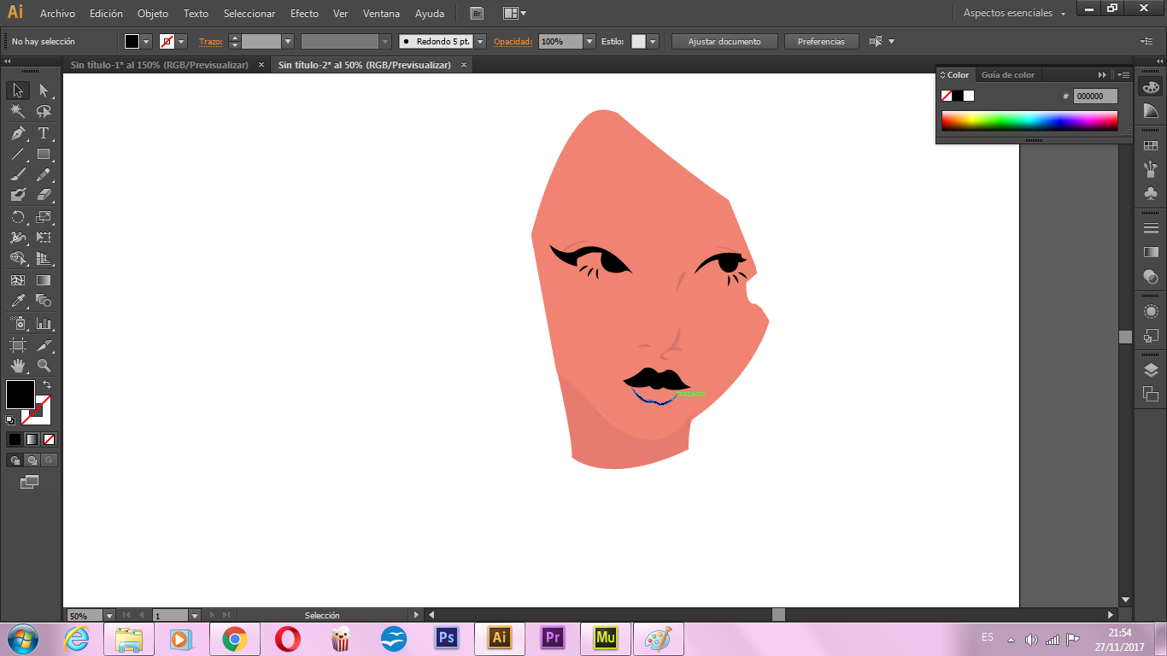Choose the Lasso tool

(x=44, y=111)
